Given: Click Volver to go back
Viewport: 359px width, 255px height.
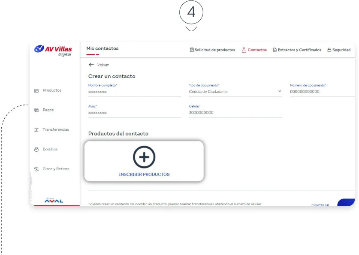Looking at the screenshot, I should coord(102,65).
